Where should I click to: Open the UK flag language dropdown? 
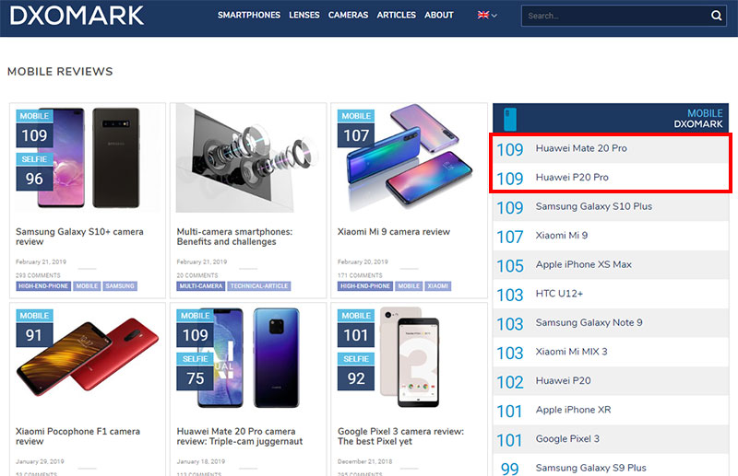(487, 15)
